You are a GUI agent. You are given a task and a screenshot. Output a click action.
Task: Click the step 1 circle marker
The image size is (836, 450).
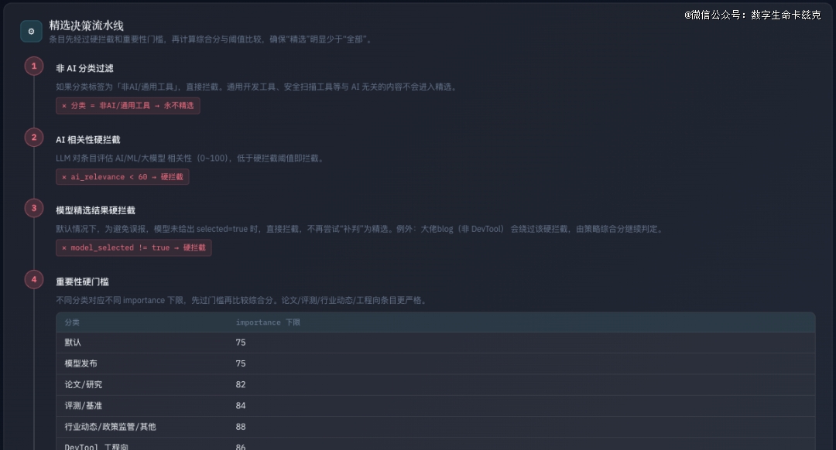coord(34,66)
